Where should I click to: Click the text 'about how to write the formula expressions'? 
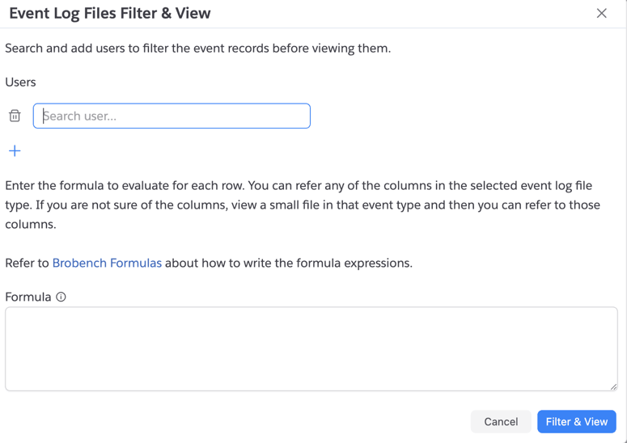tap(288, 263)
